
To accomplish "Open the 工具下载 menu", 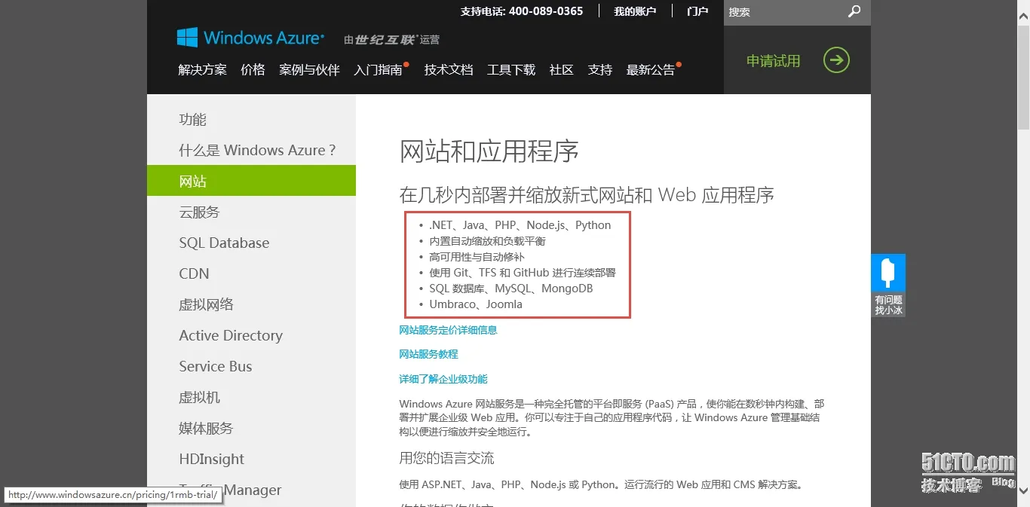I will [x=511, y=69].
